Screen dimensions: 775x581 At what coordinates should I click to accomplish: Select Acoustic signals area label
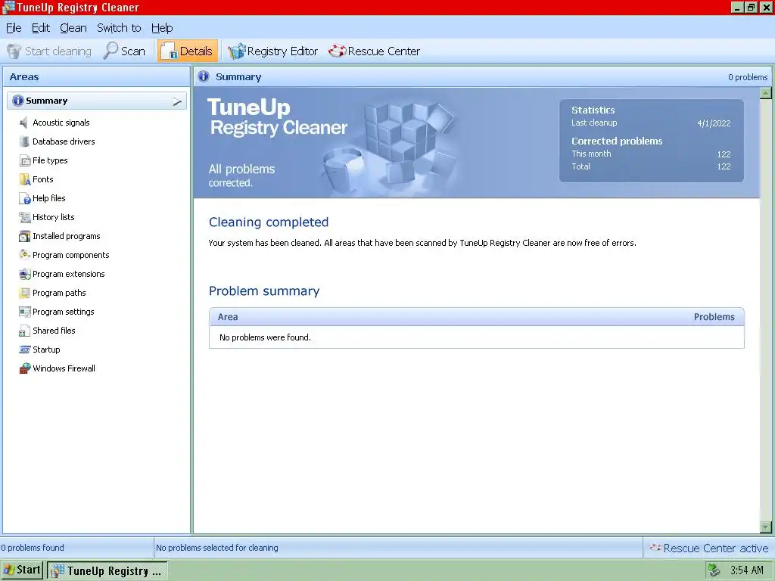(x=61, y=123)
